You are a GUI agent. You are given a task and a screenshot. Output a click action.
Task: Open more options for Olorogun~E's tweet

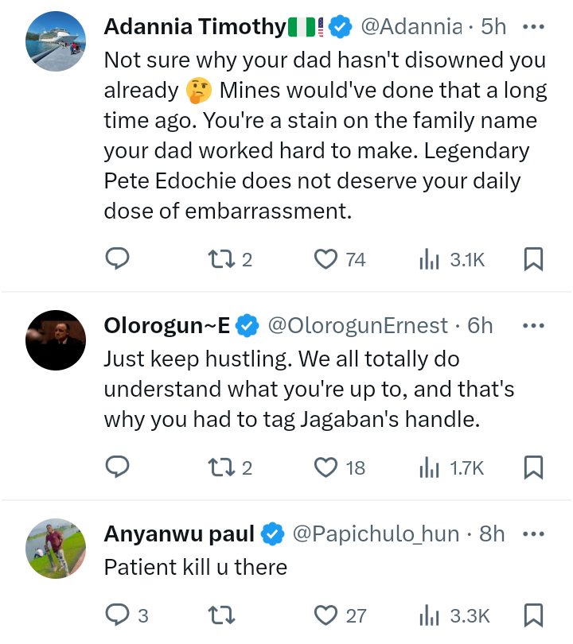pyautogui.click(x=532, y=325)
